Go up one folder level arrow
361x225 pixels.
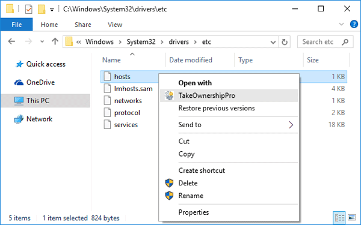(55, 41)
